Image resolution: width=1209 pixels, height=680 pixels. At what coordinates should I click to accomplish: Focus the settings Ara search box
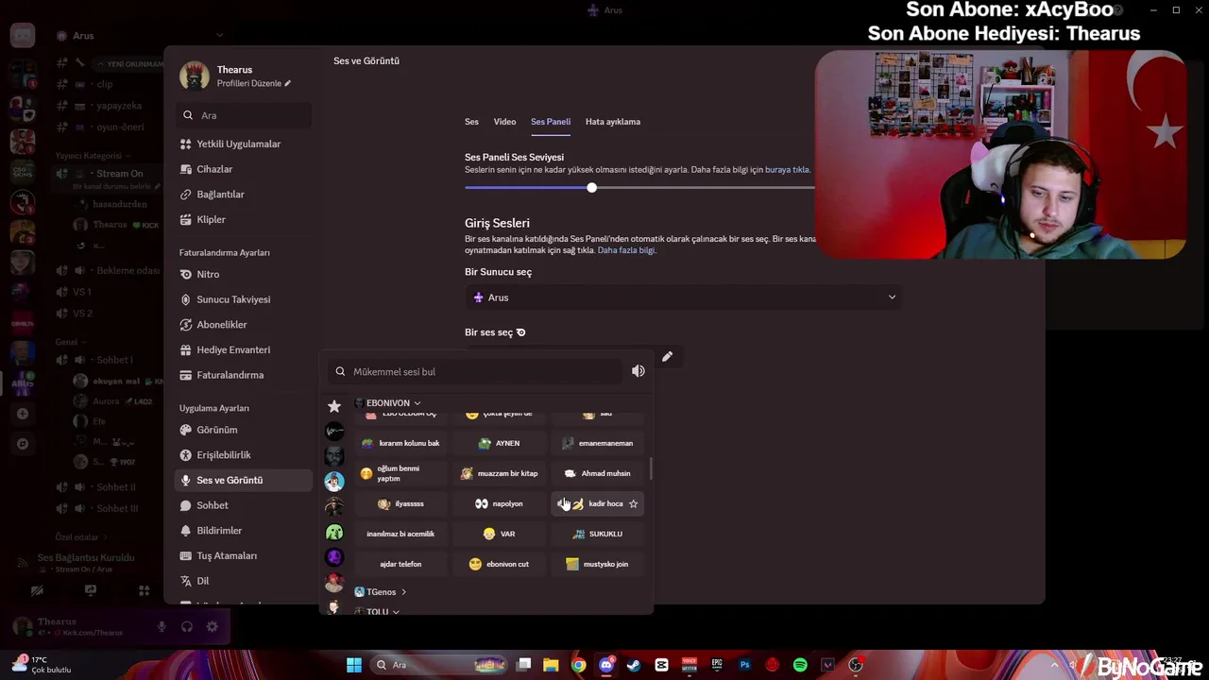(244, 115)
